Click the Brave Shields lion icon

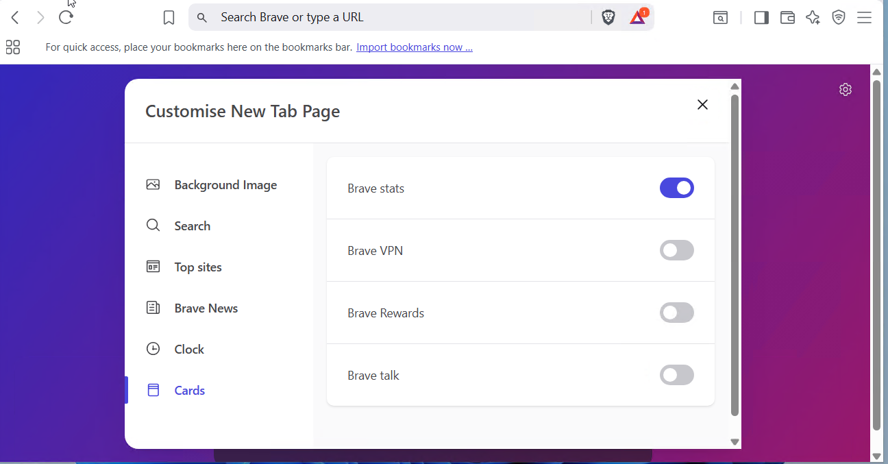(x=608, y=18)
